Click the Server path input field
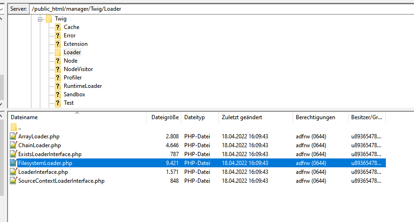The width and height of the screenshot is (414, 222). click(221, 9)
